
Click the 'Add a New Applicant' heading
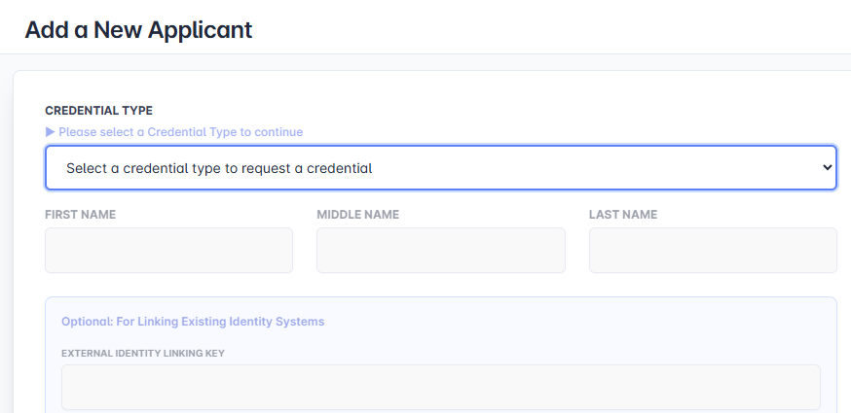(138, 29)
